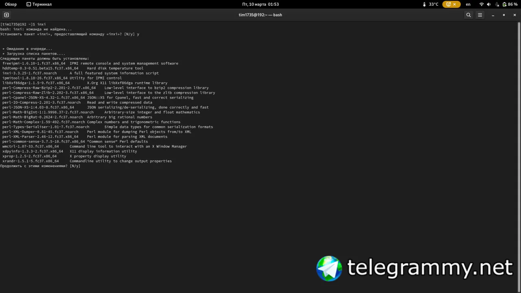
Task: Minimize the terminal window
Action: pos(493,15)
